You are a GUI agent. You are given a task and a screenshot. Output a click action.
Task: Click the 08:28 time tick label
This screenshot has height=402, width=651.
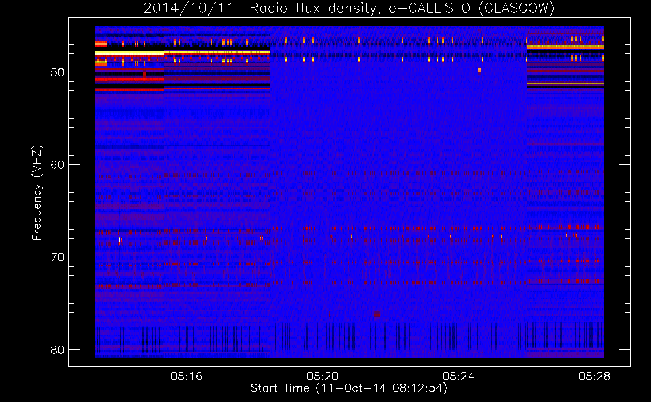(594, 377)
